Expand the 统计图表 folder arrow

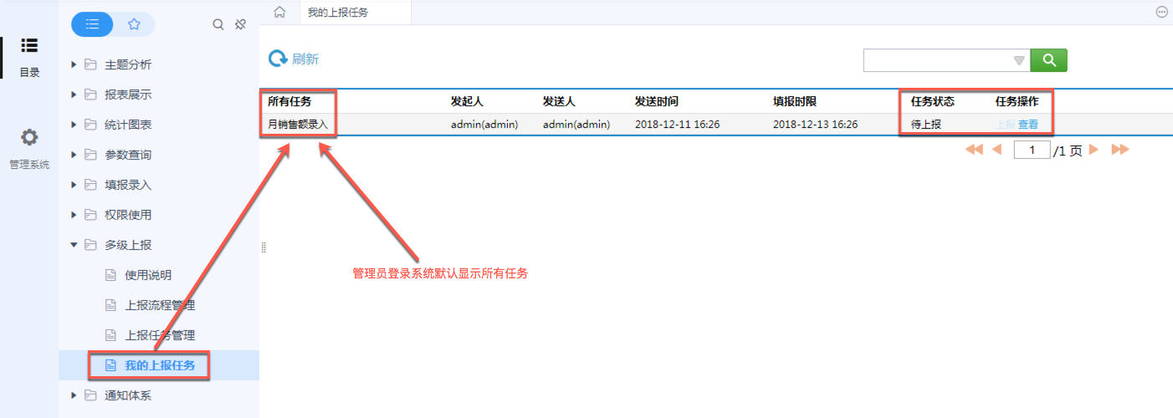pyautogui.click(x=74, y=125)
